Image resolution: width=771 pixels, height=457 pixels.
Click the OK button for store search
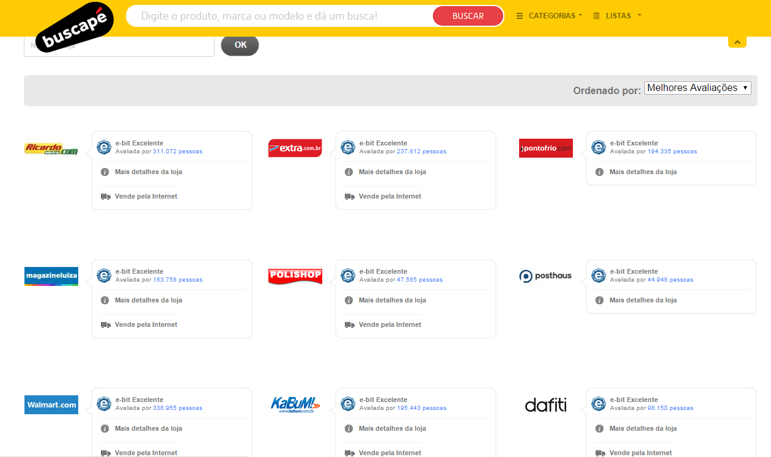click(240, 45)
